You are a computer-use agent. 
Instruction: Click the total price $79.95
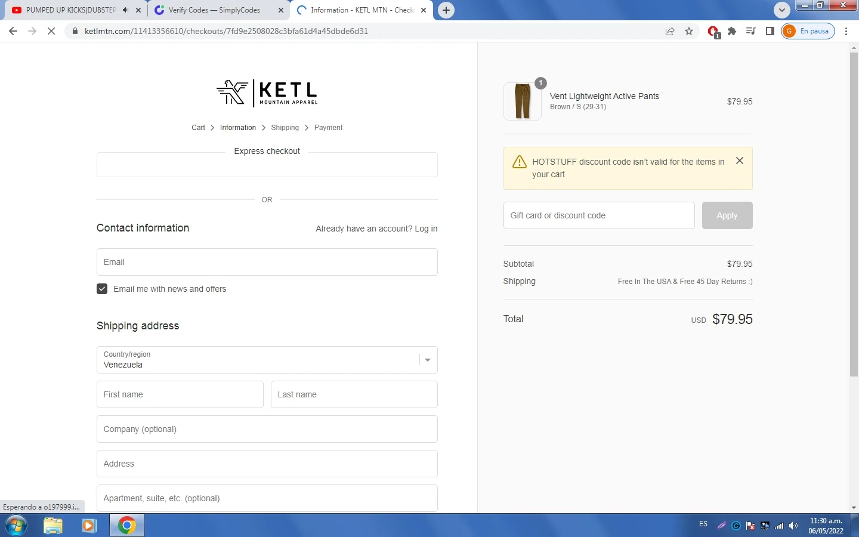733,319
